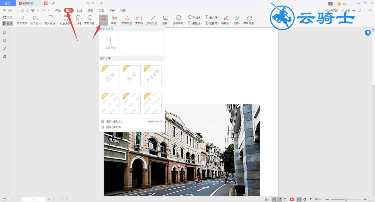The height and width of the screenshot is (202, 375).
Task: Switch to the 批注 ribbon tab
Action: point(80,11)
